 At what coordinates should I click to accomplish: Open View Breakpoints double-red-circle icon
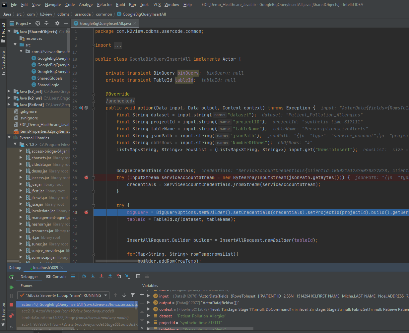(11, 316)
